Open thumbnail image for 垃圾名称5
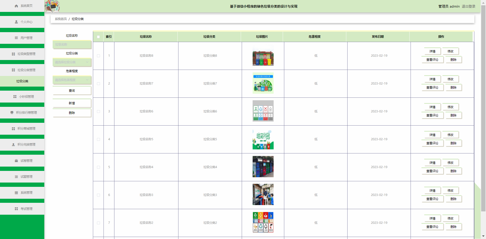The image size is (486, 239). (263, 139)
